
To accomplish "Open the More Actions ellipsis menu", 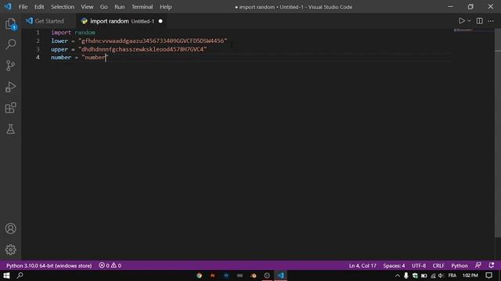I will tap(491, 21).
